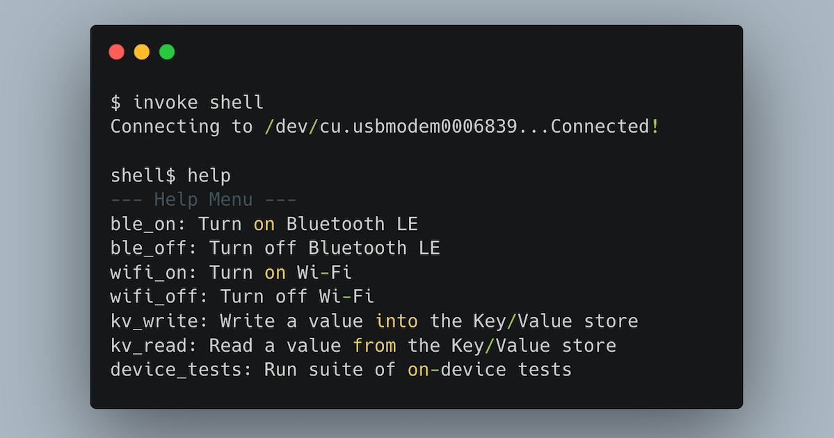The height and width of the screenshot is (438, 834).
Task: Click 'Turn on Bluetooth LE' description
Action: [308, 225]
